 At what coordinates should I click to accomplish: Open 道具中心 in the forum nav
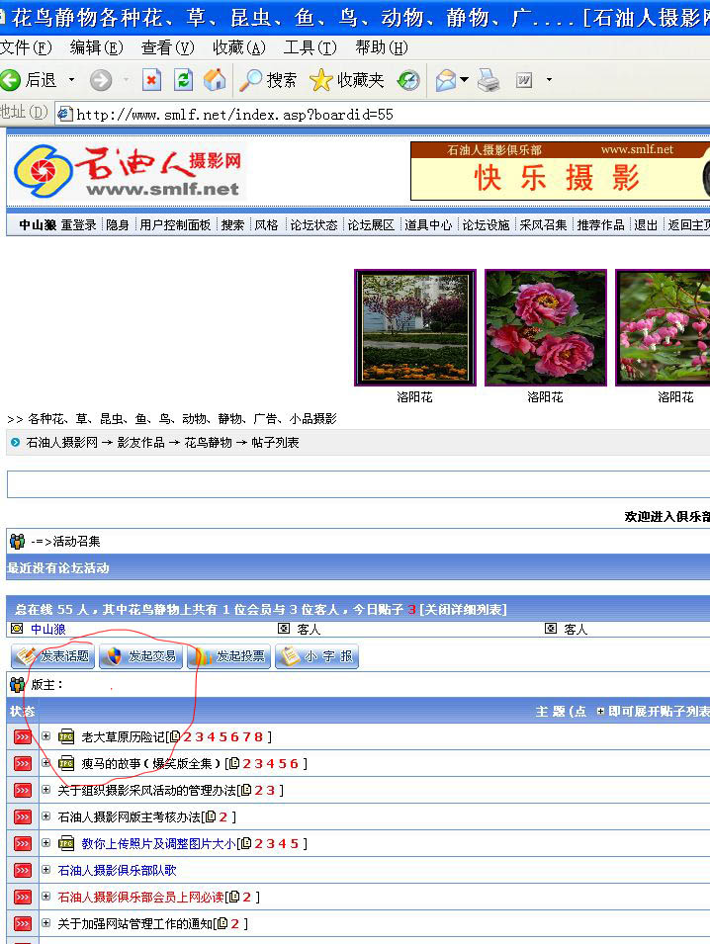428,225
